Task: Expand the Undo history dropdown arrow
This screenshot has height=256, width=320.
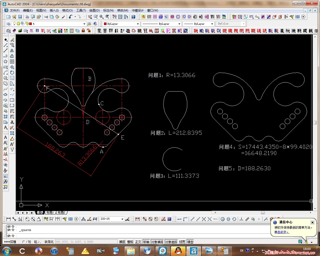Action: tap(75, 17)
